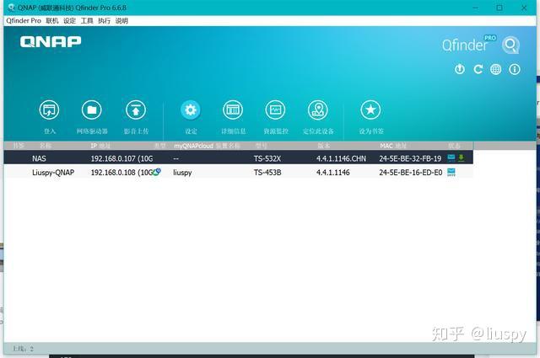Click version 4.4.1.1146.CHN cell

[341, 158]
